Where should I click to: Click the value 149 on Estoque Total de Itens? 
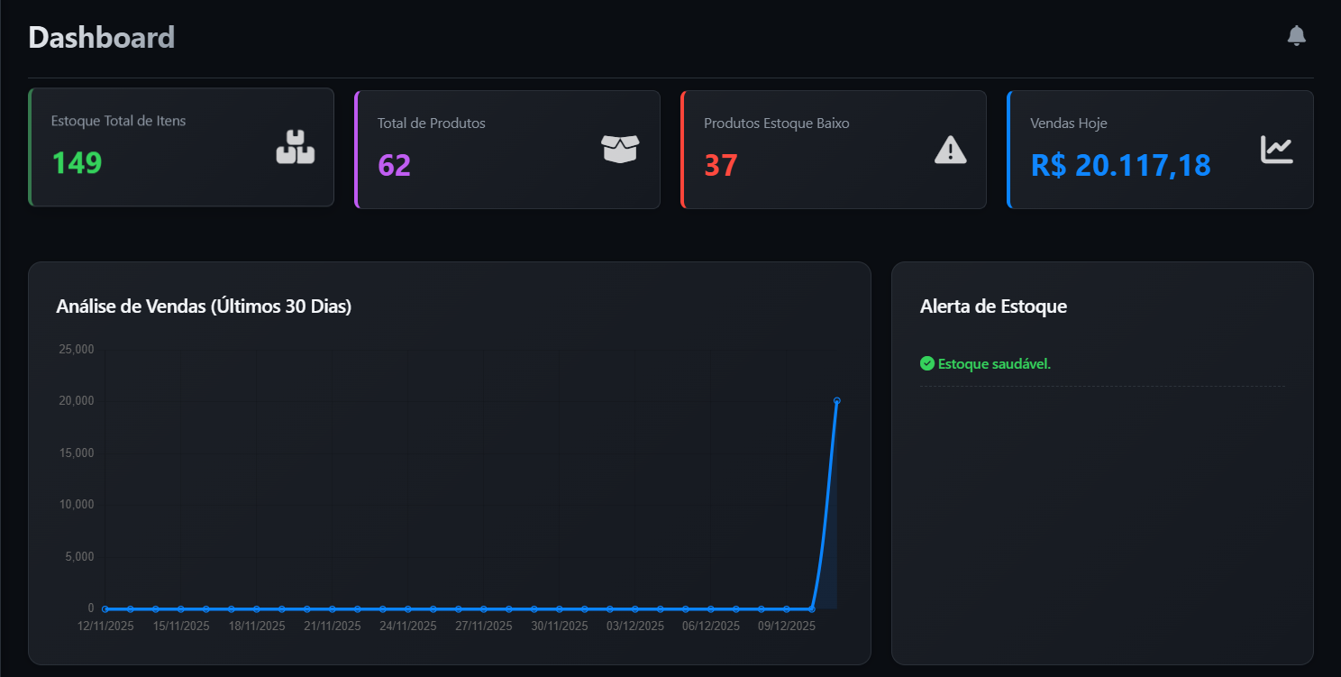coord(77,164)
